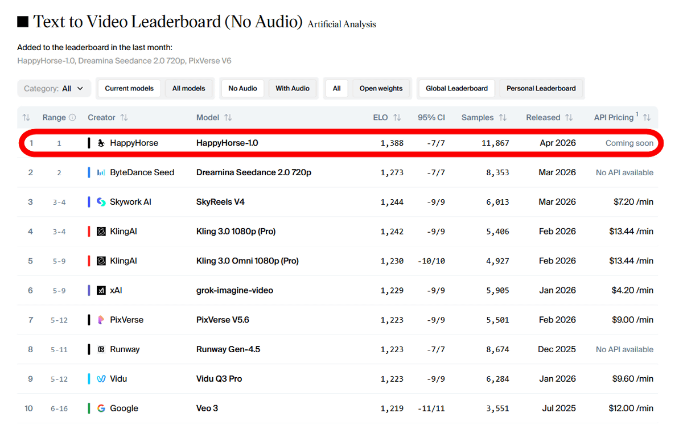Screen dimensions: 683x425
Task: Click the Range column info icon
Action: coord(72,118)
